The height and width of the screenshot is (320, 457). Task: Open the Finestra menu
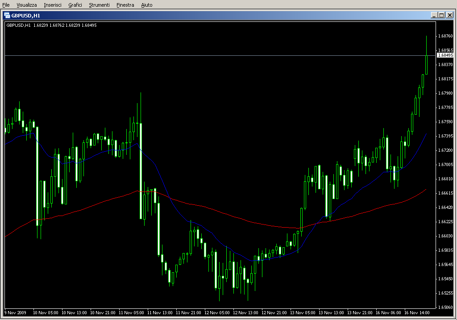point(125,5)
